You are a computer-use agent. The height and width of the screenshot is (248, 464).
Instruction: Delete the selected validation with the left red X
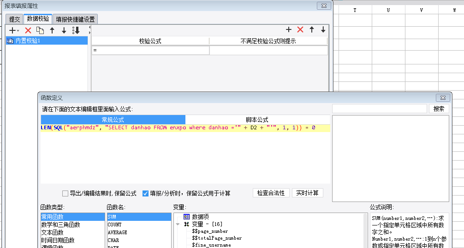(28, 30)
